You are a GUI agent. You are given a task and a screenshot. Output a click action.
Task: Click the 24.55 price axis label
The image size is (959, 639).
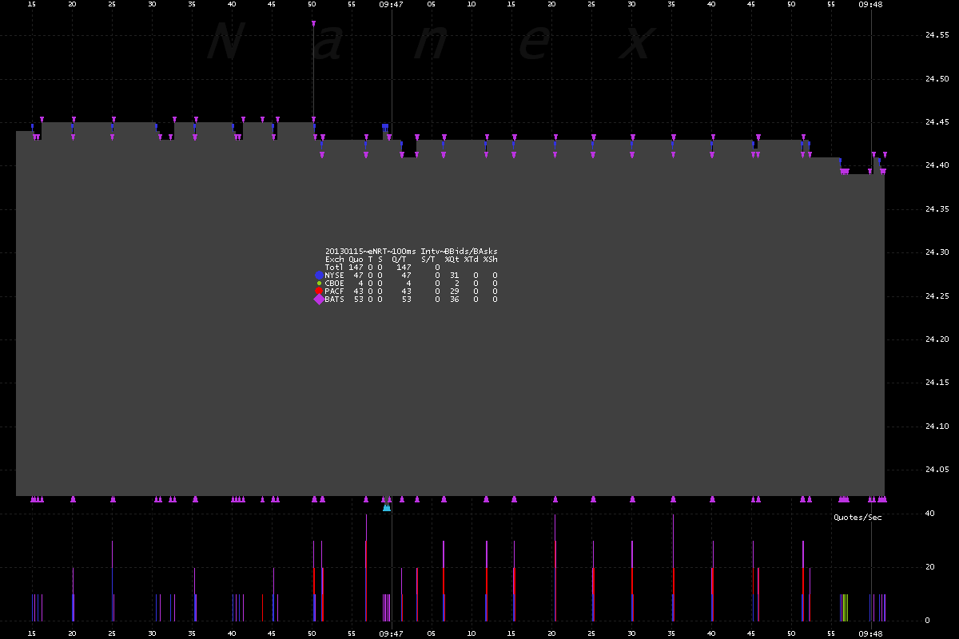(x=937, y=35)
